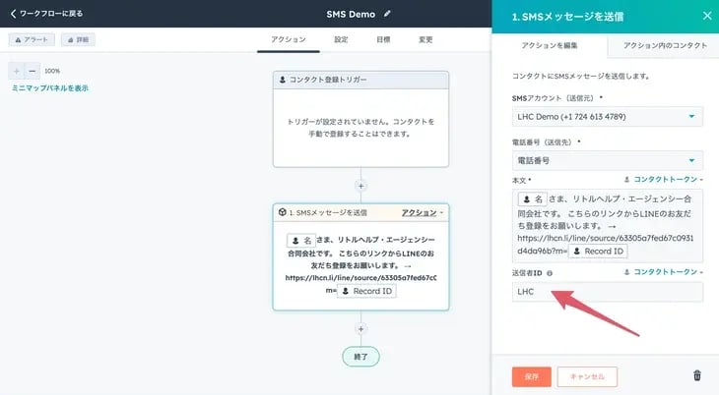Close the SMS action side panel
Viewport: 719px width, 395px height.
[707, 16]
